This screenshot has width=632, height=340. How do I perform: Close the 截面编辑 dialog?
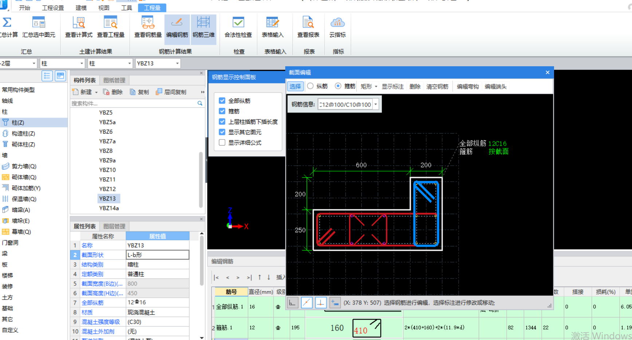click(547, 72)
